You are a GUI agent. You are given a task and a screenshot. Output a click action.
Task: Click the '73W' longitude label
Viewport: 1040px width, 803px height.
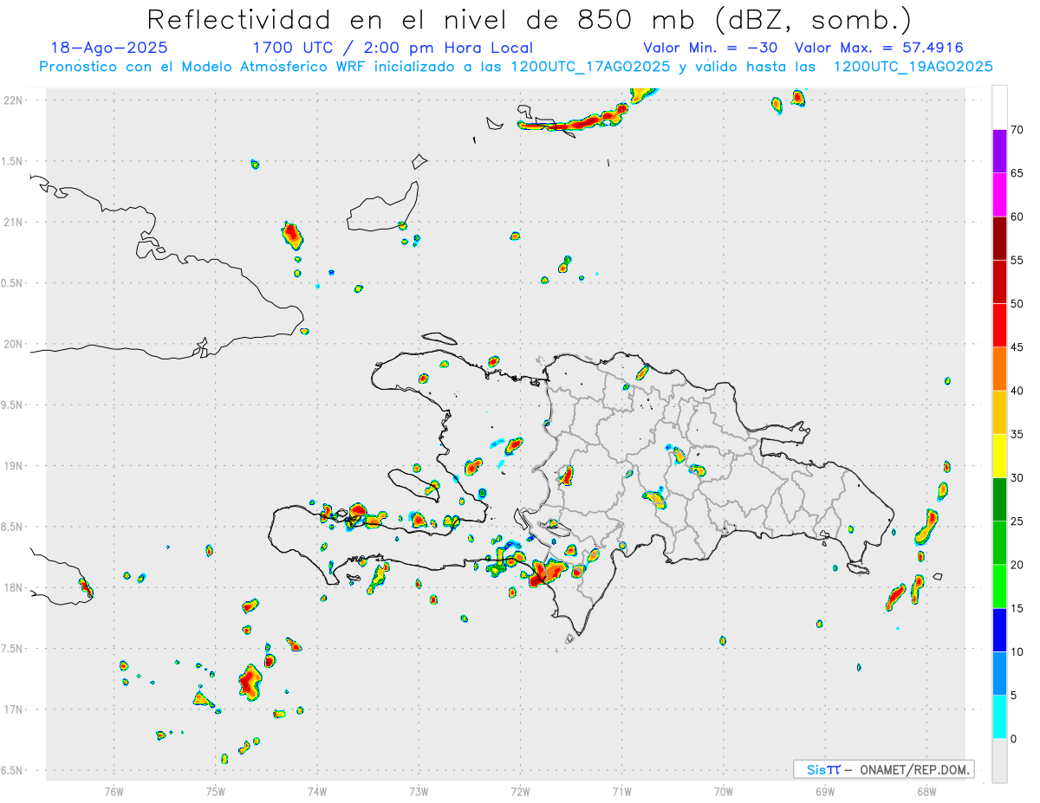pyautogui.click(x=419, y=791)
